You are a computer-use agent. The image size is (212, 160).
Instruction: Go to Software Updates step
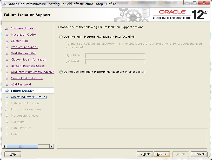click(23, 28)
